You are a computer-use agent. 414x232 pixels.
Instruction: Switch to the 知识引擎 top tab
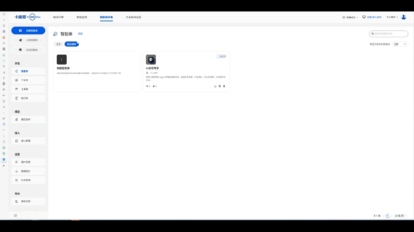[58, 17]
